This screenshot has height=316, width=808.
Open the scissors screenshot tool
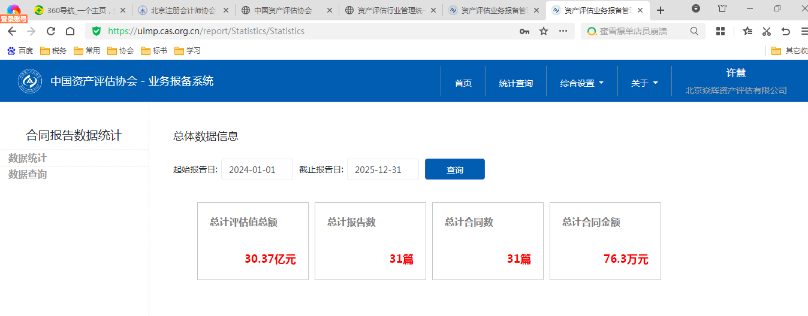click(767, 31)
